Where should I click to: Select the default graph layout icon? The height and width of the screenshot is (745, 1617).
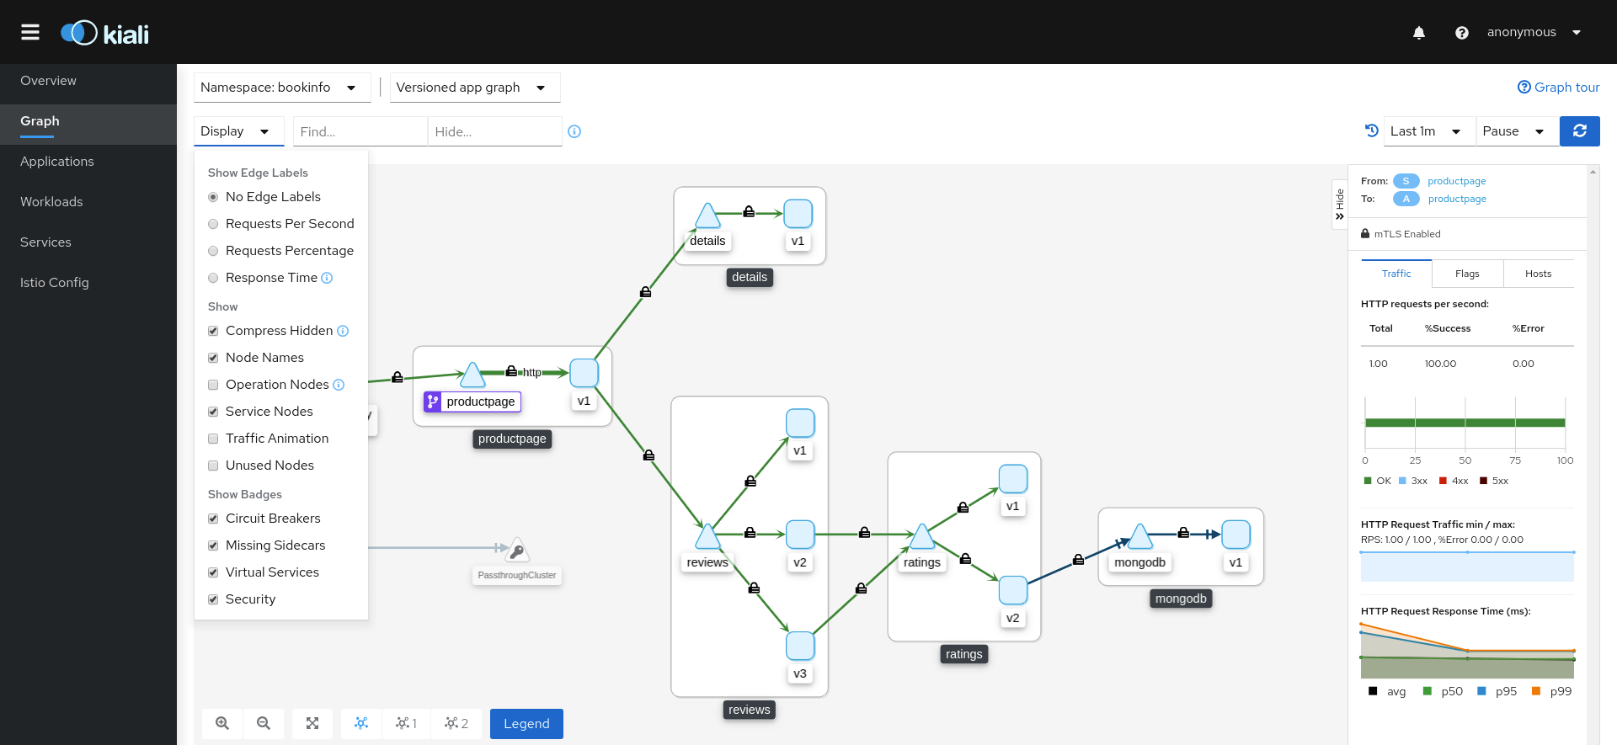(361, 723)
